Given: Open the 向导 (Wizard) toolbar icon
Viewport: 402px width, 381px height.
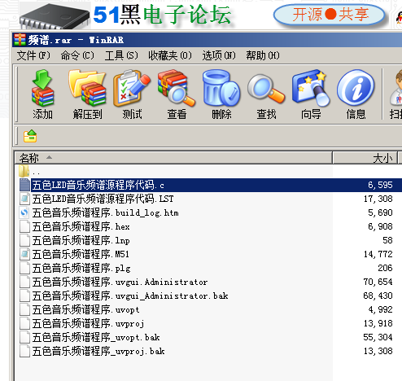Looking at the screenshot, I should pyautogui.click(x=311, y=88).
